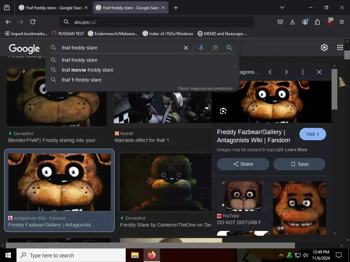This screenshot has height=262, width=350.
Task: Switch to first fnaf freddy stare tab
Action: [53, 8]
